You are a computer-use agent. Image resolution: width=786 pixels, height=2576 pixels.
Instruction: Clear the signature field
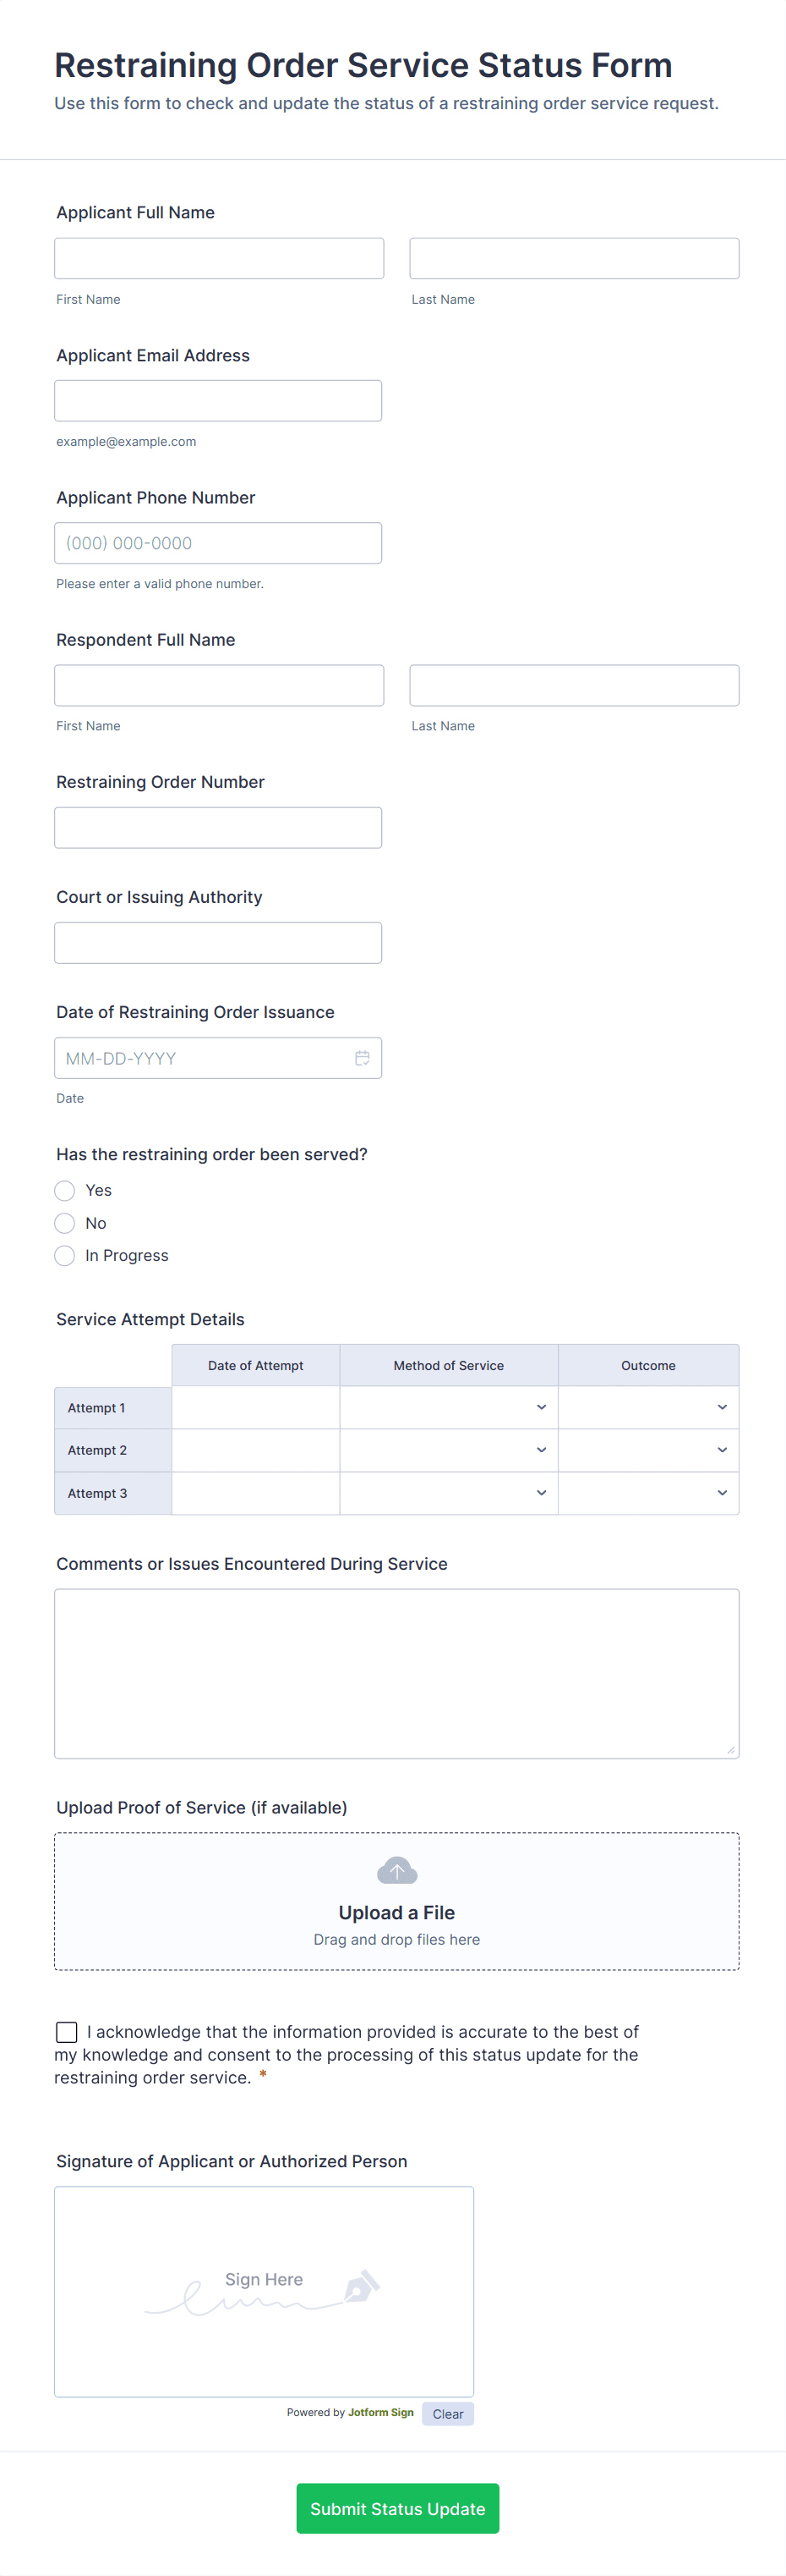click(447, 2414)
